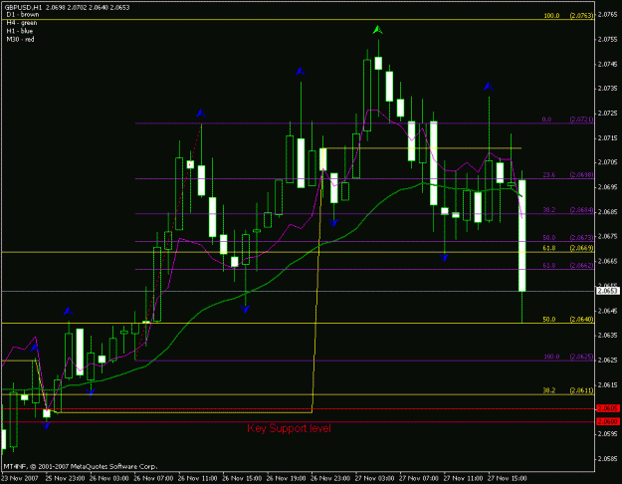Screen dimensions: 622x484
Task: Click 2.0615 on the price axis
Action: click(x=608, y=384)
